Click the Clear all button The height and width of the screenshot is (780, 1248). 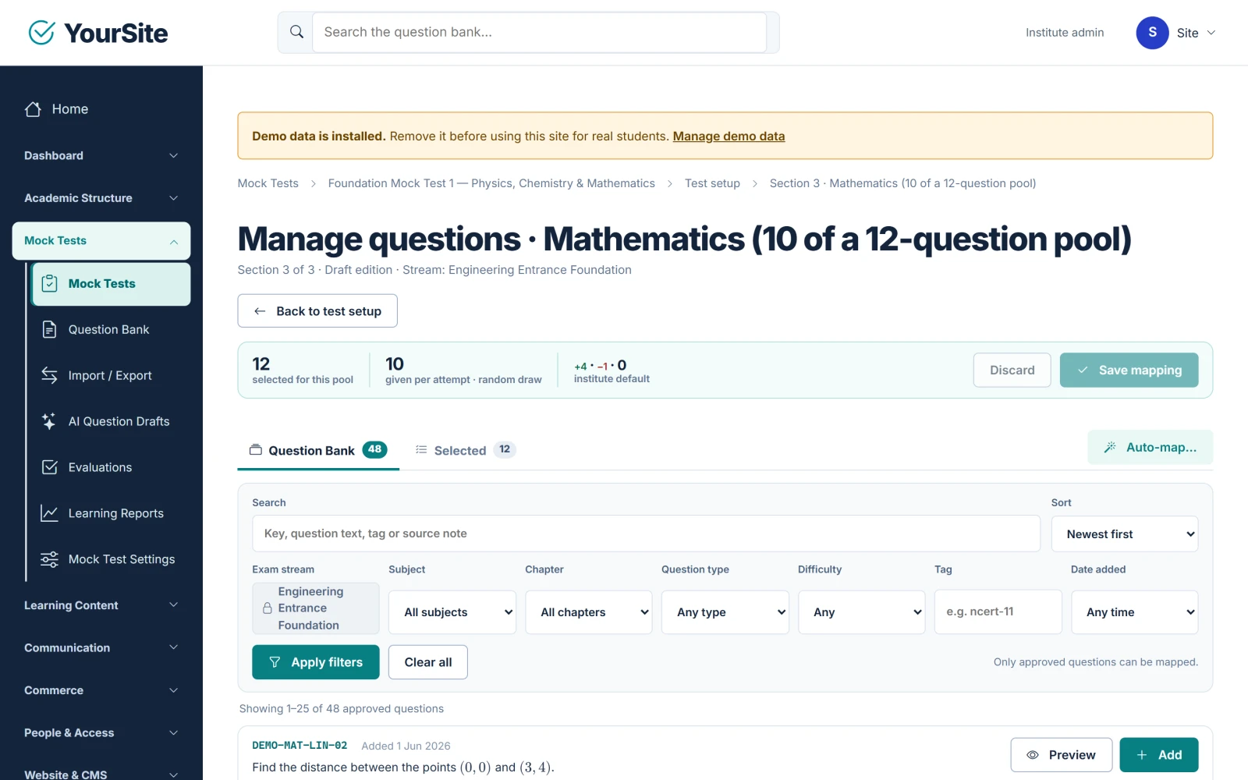[428, 662]
